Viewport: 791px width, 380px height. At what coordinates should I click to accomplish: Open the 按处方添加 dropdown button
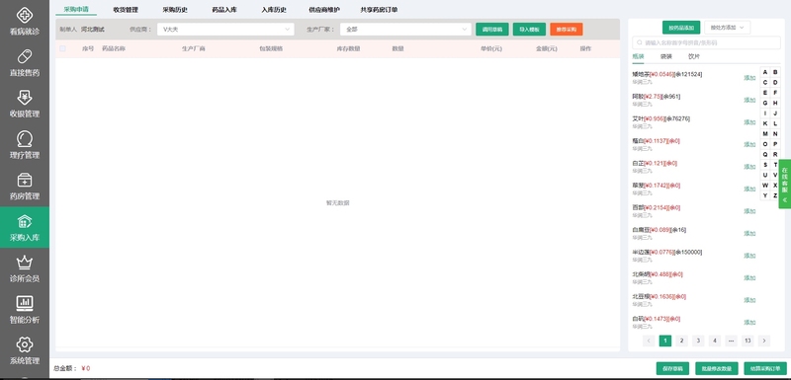point(727,28)
